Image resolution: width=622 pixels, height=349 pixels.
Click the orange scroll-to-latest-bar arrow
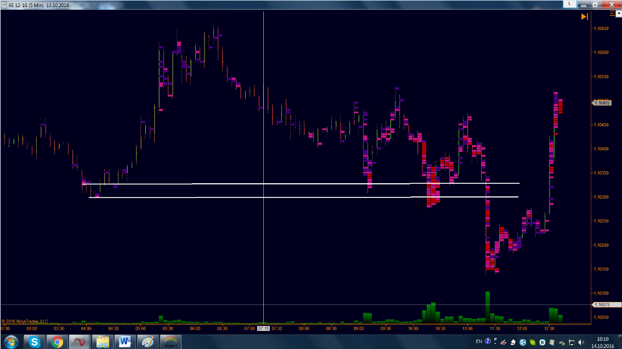click(584, 17)
